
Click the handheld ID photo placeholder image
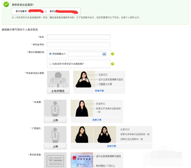[x=58, y=79]
